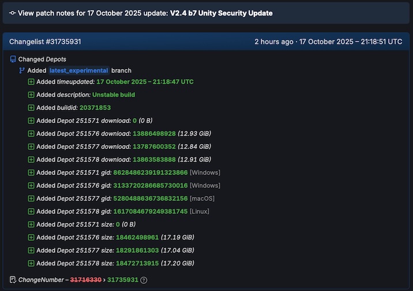
Task: Select the latest_experimental branch tag
Action: 78,71
